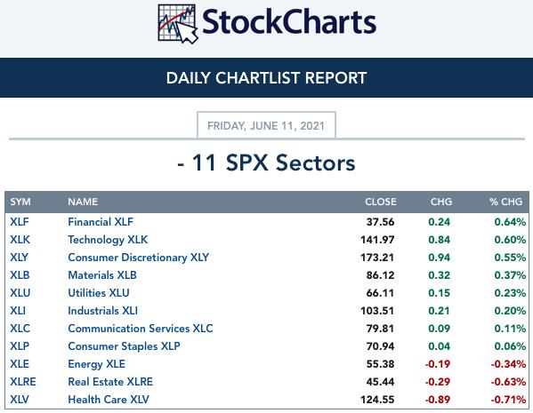This screenshot has height=413, width=533.
Task: Open the Industrials XLI link
Action: pos(102,311)
